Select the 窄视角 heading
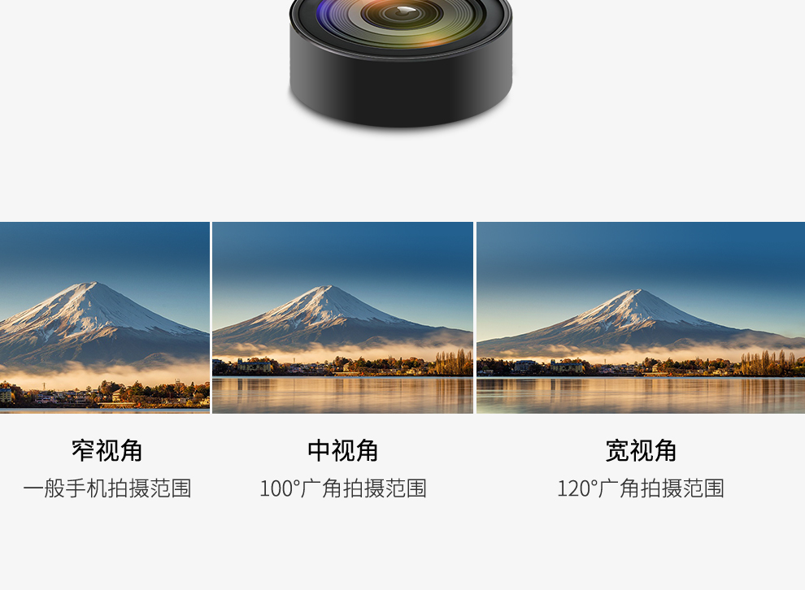 (107, 450)
